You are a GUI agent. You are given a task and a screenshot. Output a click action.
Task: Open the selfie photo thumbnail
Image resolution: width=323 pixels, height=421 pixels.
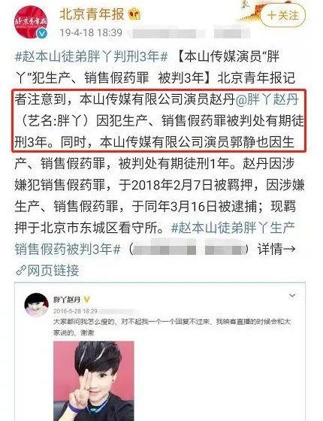94,381
